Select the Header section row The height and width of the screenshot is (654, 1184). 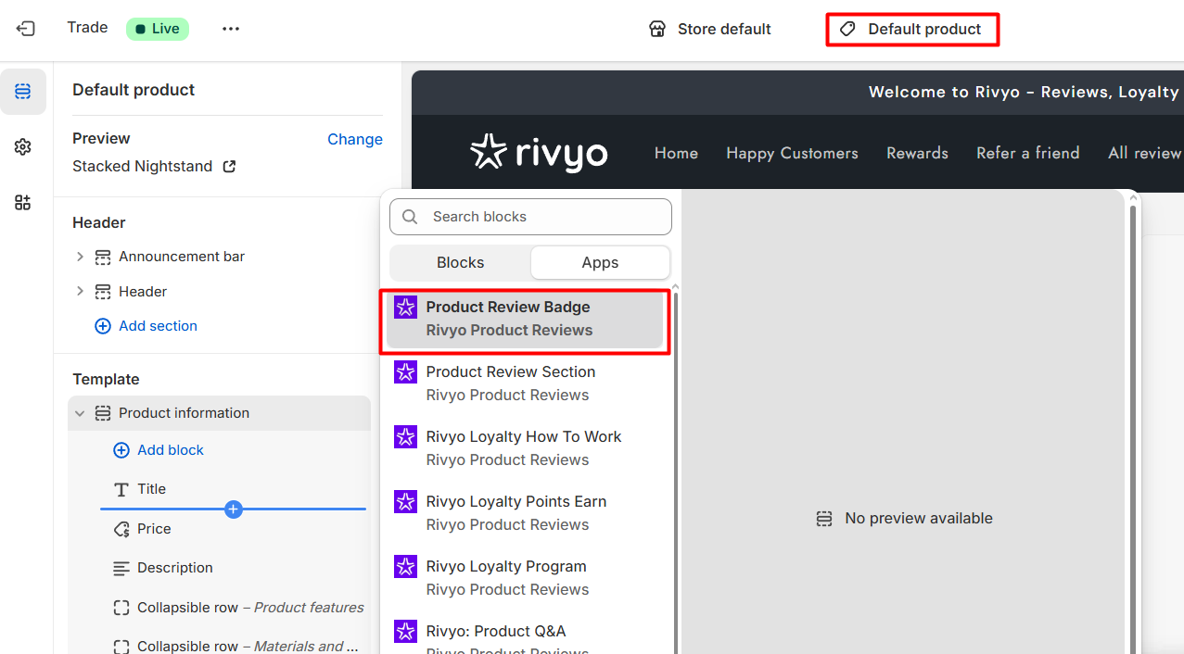[219, 292]
